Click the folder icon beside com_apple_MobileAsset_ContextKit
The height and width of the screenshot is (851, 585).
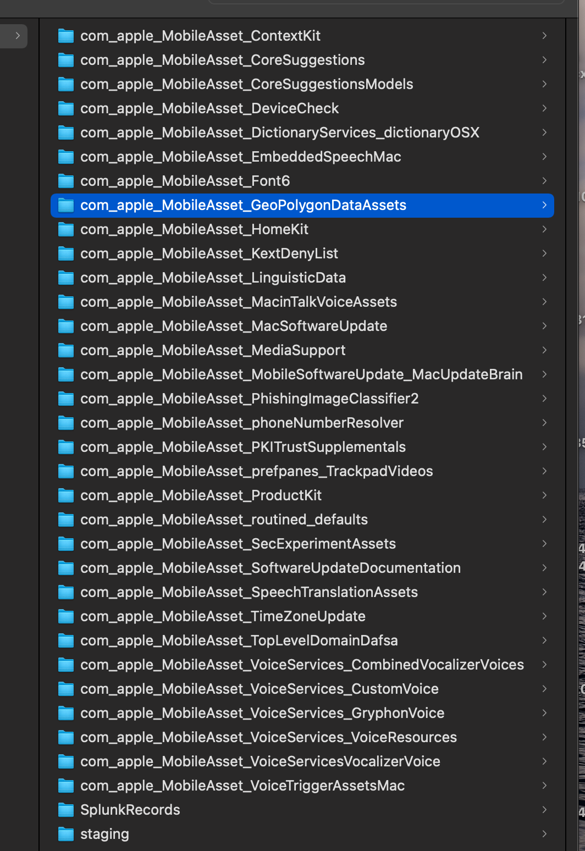coord(66,36)
